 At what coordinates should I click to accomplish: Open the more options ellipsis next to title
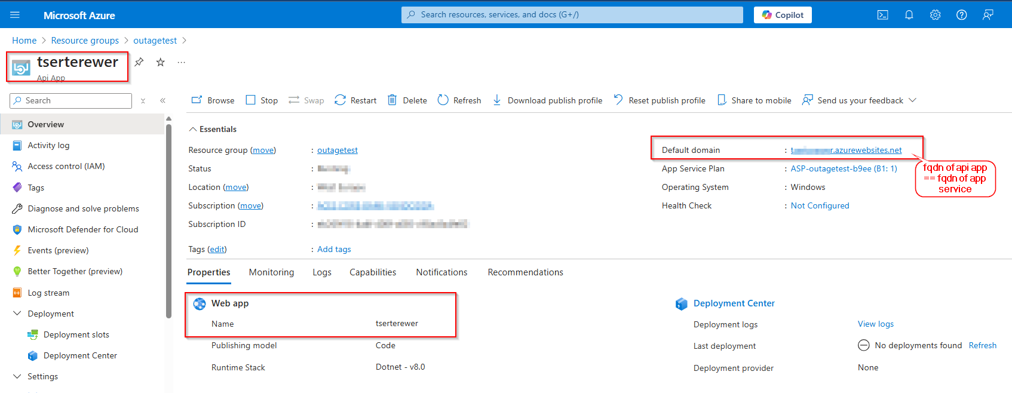tap(181, 62)
